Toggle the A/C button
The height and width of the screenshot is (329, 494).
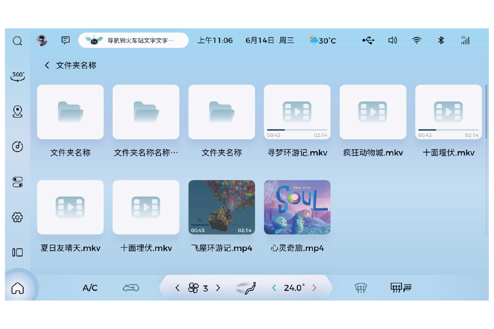(x=90, y=288)
